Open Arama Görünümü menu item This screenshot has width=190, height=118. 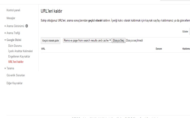point(15,26)
